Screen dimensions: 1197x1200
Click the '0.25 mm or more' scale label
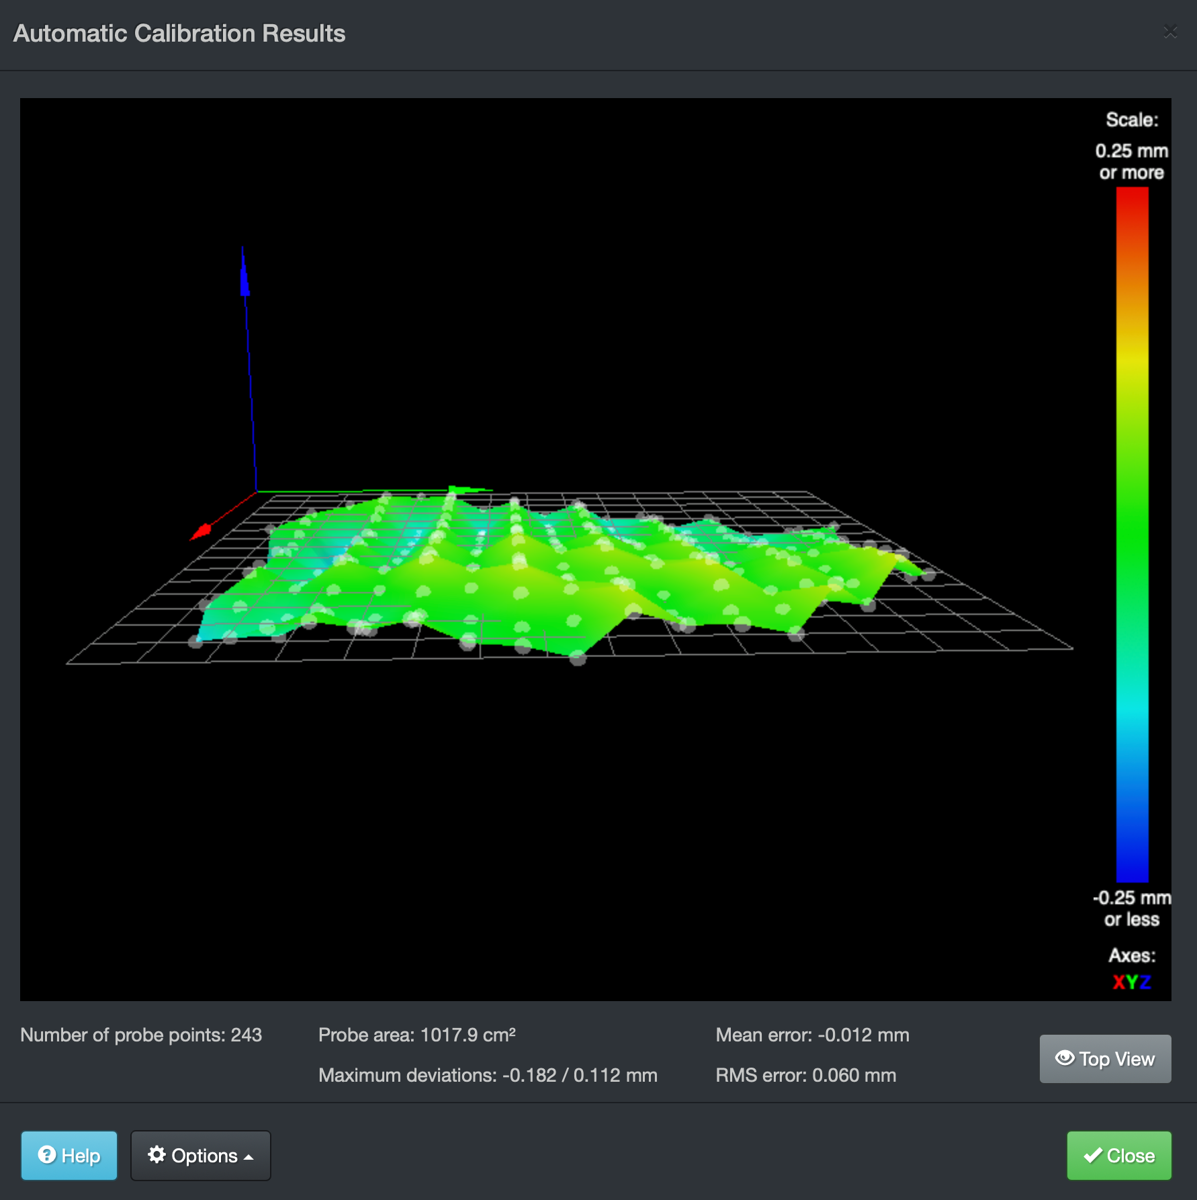(x=1132, y=161)
